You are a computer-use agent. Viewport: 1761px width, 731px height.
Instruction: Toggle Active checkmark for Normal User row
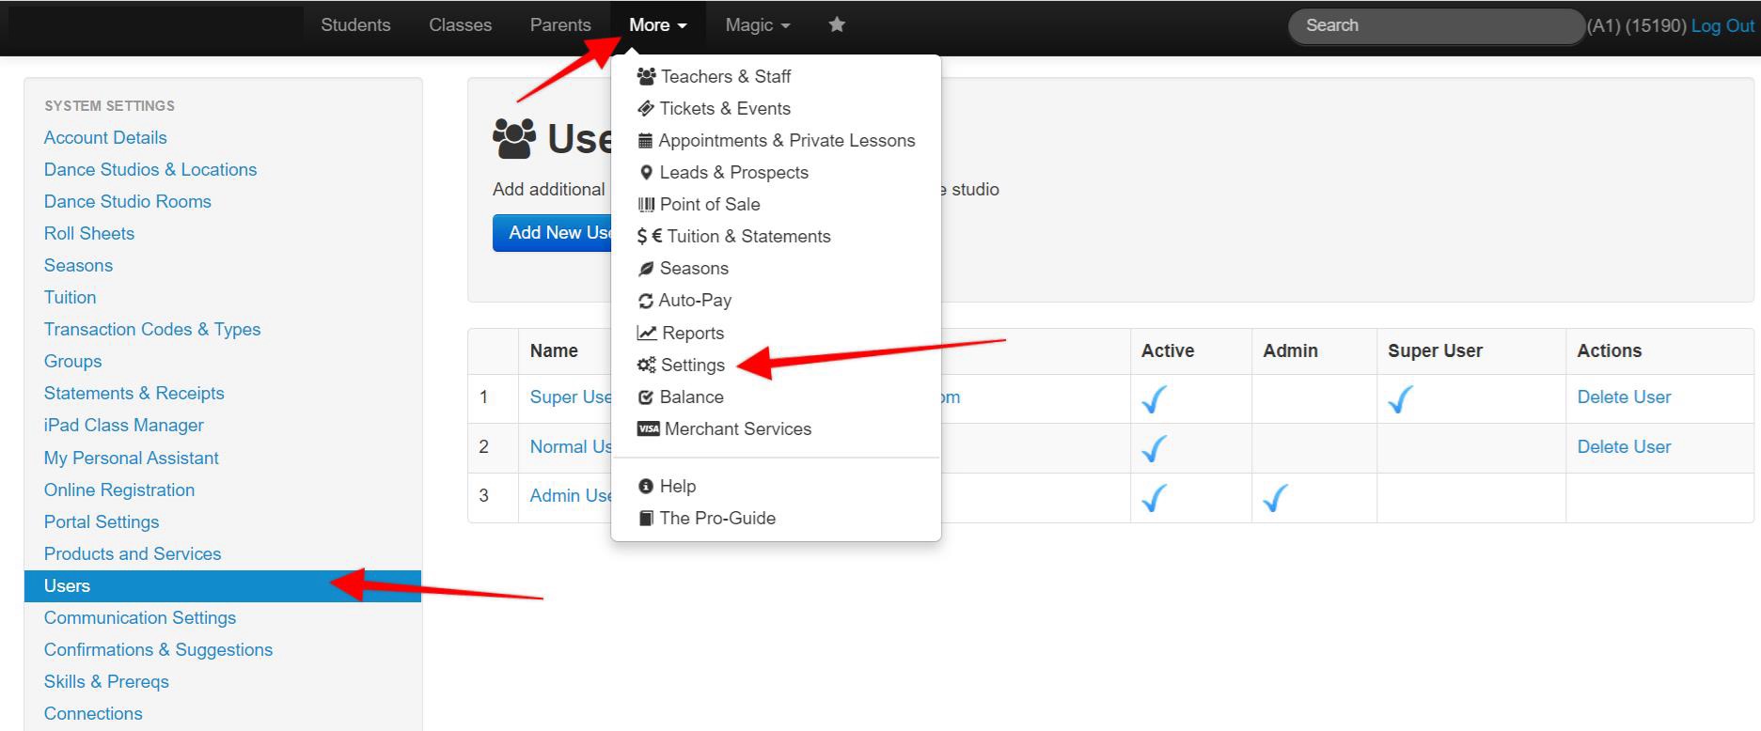(x=1154, y=448)
